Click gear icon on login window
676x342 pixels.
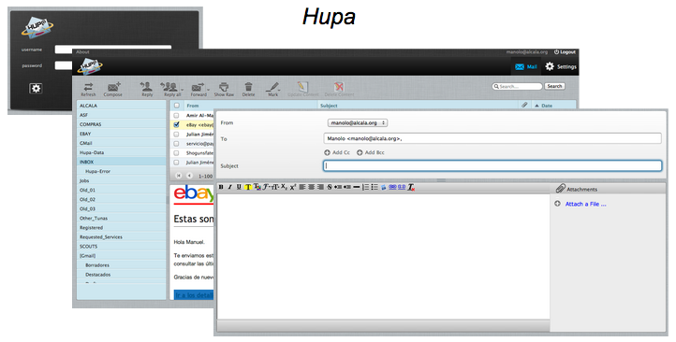pyautogui.click(x=36, y=88)
